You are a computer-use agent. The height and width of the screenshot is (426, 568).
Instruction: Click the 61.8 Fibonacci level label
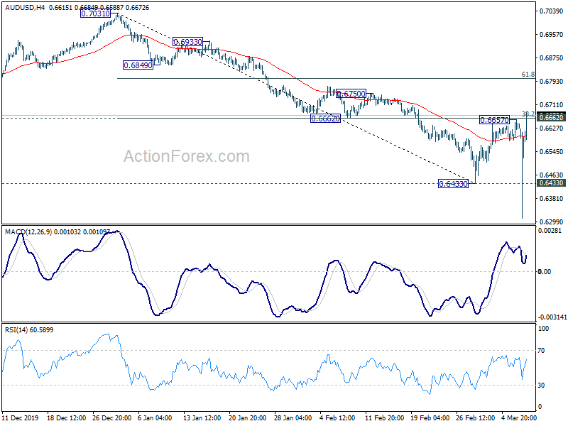point(528,75)
